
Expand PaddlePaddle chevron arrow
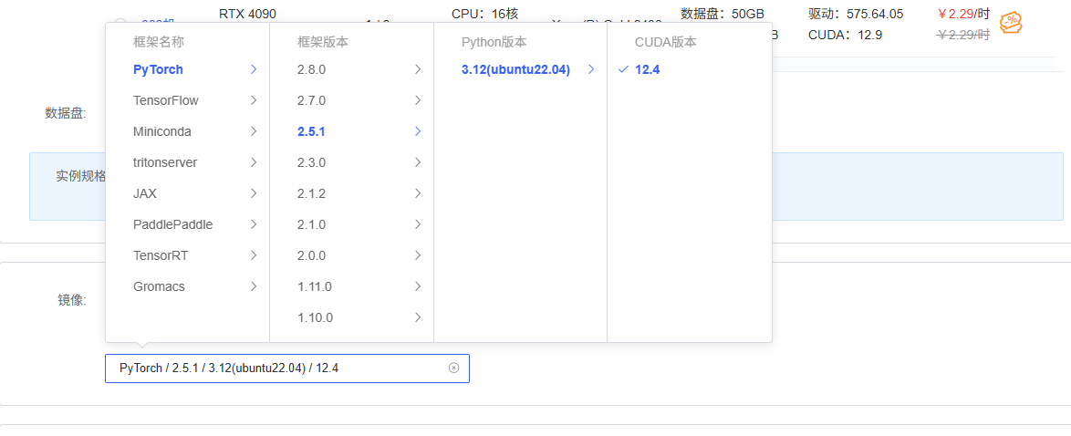[254, 224]
